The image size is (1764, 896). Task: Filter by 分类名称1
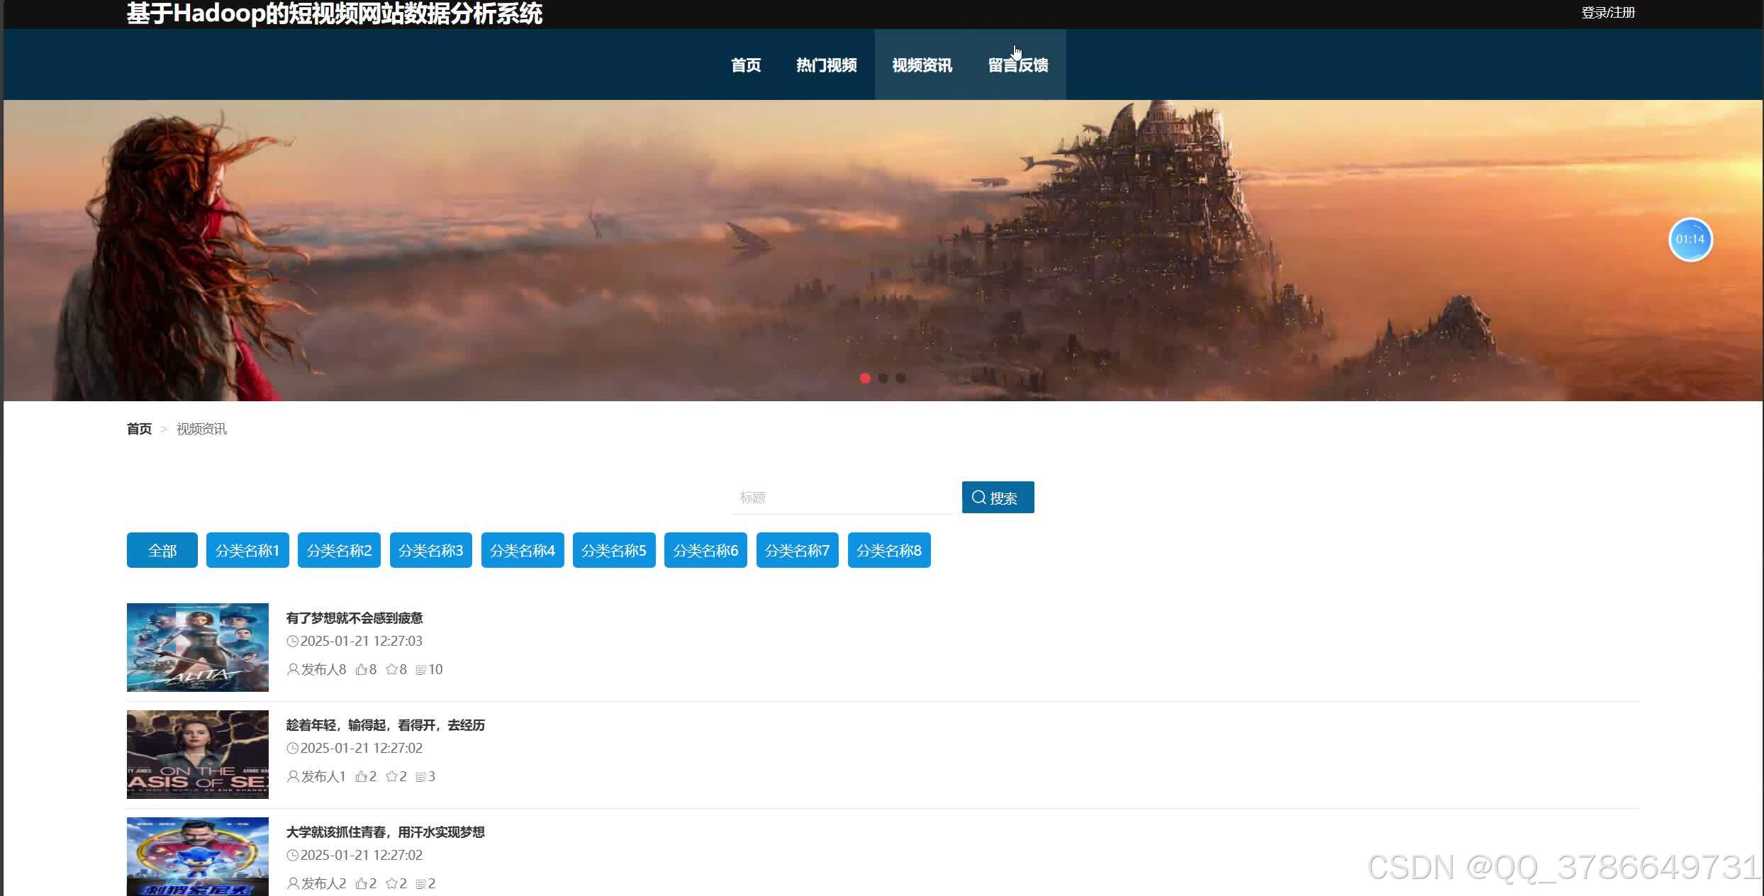point(247,551)
